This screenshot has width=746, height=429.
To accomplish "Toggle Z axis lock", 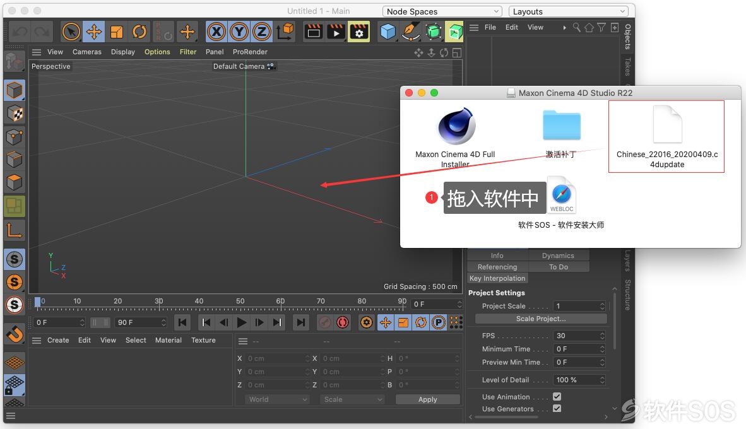I will 261,32.
